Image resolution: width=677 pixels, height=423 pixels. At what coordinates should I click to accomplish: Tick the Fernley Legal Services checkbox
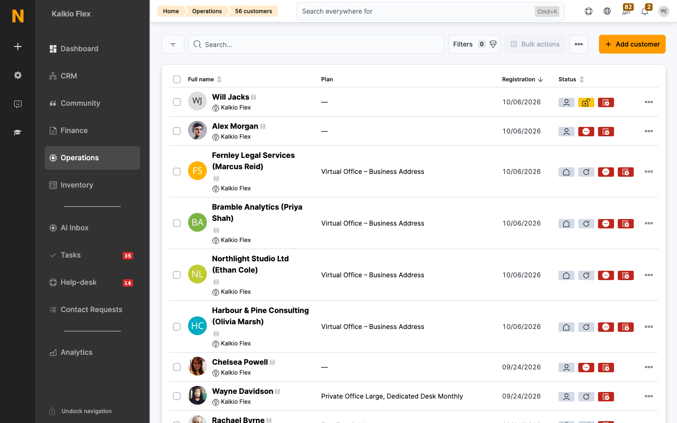pyautogui.click(x=177, y=172)
